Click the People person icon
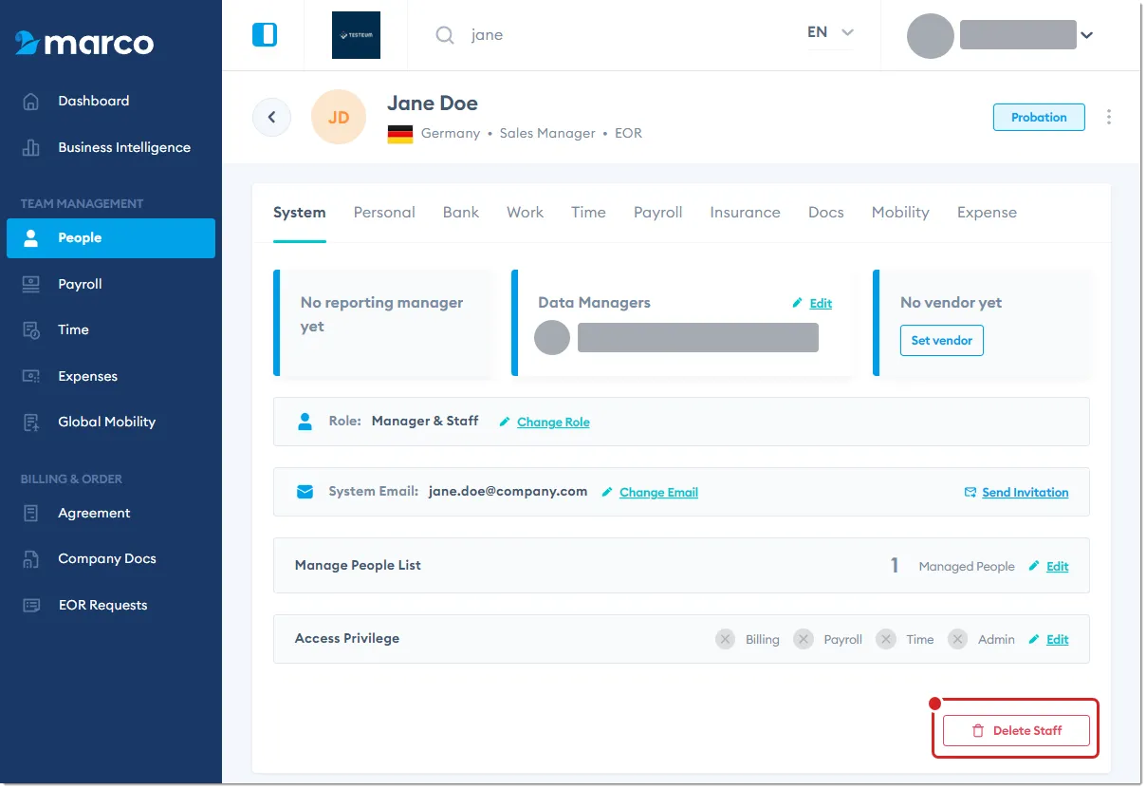The width and height of the screenshot is (1146, 789). coord(31,238)
